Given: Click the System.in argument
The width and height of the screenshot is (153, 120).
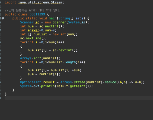Looking at the screenshot, I should click(x=76, y=22).
